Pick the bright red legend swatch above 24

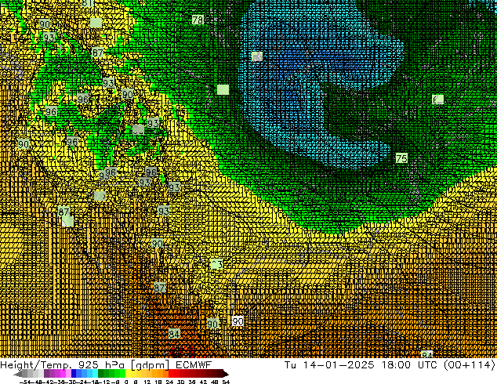click(171, 373)
